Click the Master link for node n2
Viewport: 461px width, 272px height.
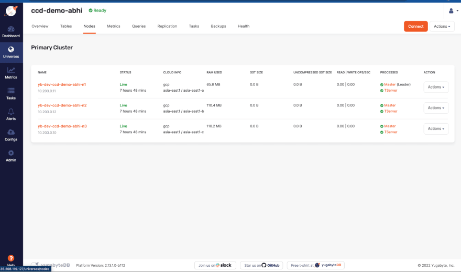pyautogui.click(x=390, y=105)
